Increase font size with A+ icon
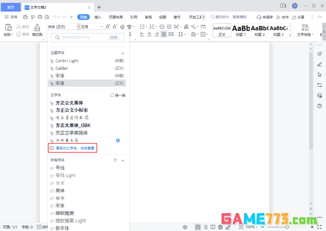The width and height of the screenshot is (326, 231). click(108, 27)
